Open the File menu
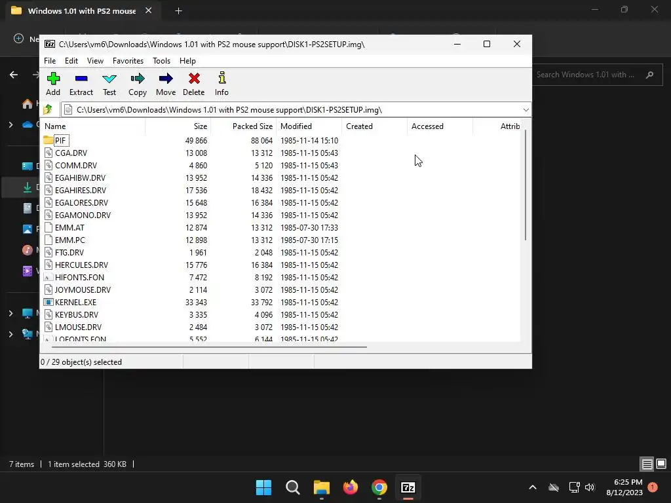This screenshot has width=671, height=503. point(50,61)
